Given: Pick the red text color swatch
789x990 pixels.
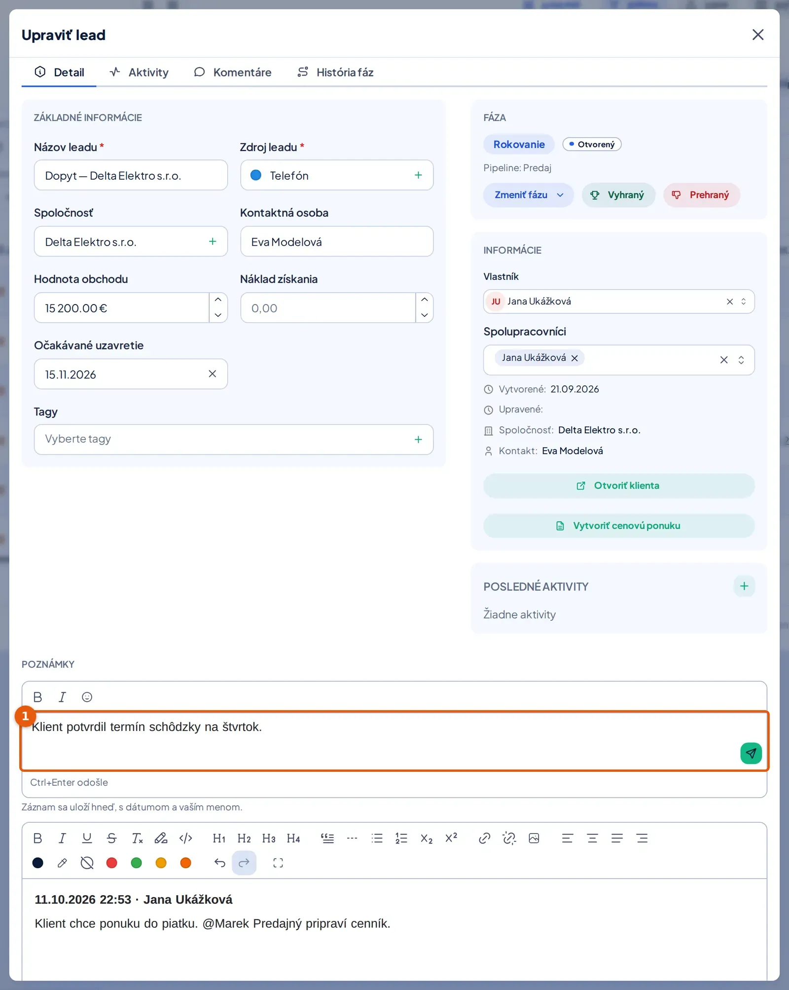Looking at the screenshot, I should pos(112,863).
